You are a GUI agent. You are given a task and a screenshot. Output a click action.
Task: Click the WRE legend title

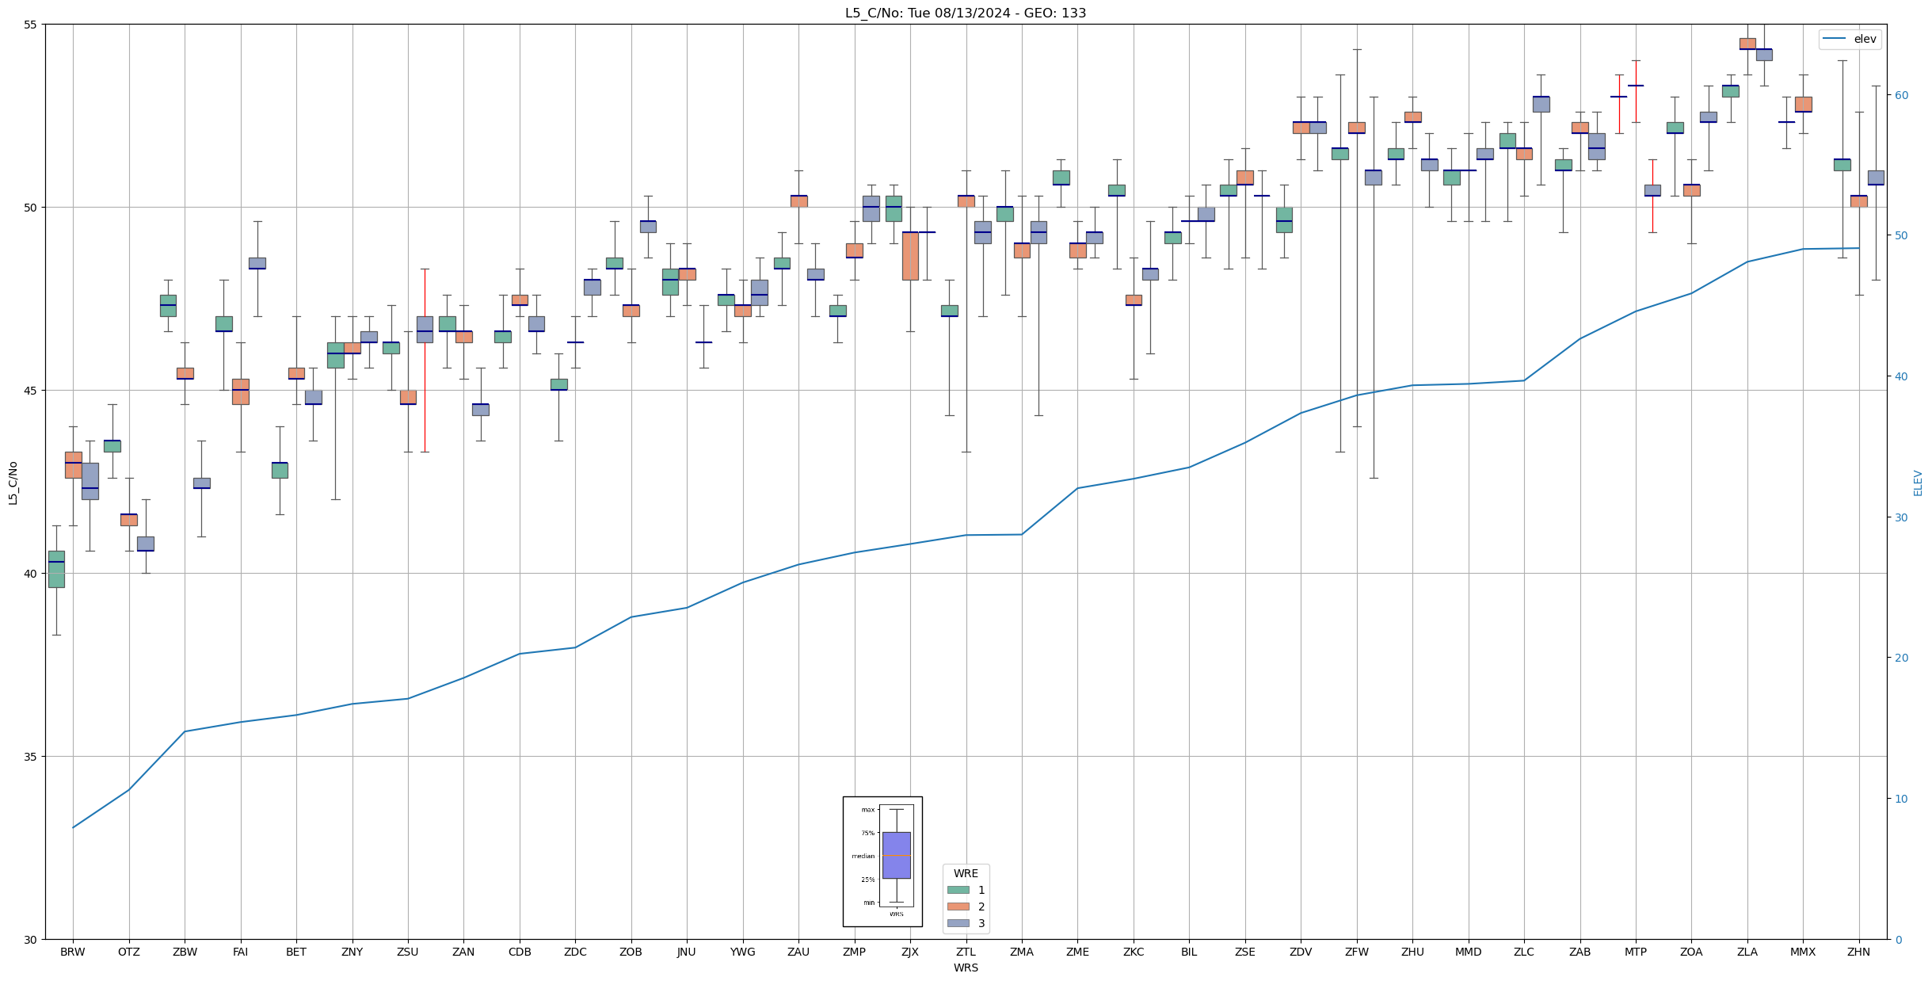966,873
